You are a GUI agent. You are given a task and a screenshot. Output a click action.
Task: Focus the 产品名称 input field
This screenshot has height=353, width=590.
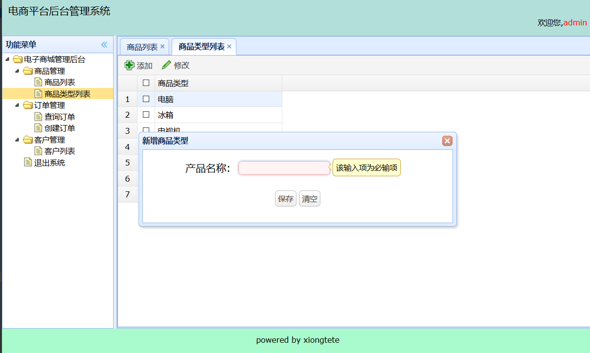[x=284, y=168]
